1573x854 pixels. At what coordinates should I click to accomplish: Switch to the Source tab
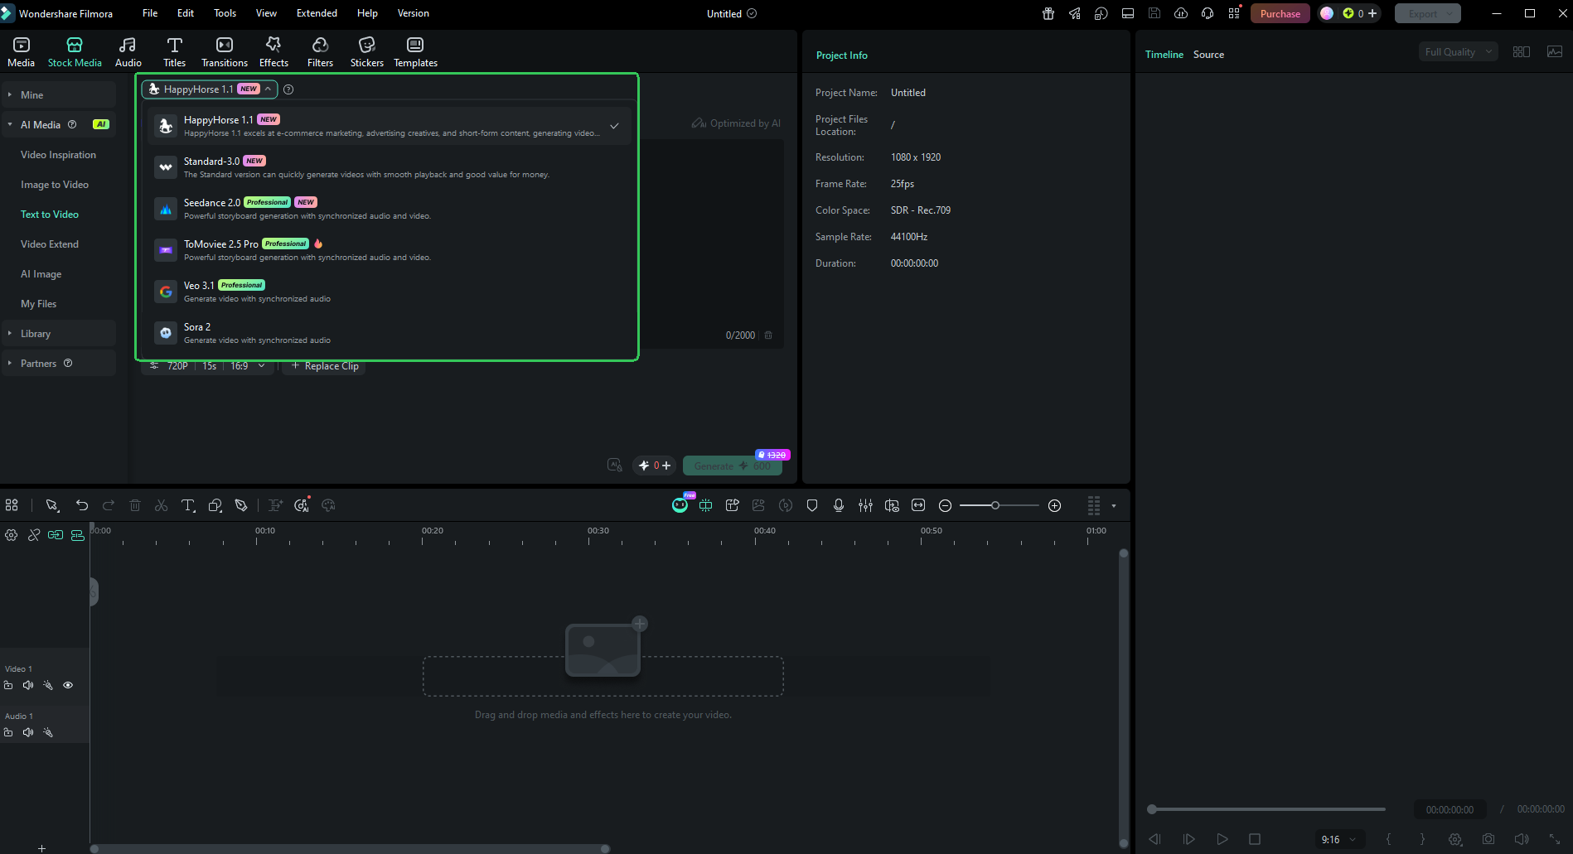(x=1208, y=55)
